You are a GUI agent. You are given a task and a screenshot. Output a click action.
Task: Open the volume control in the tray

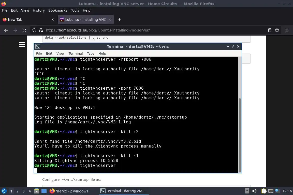254,191
